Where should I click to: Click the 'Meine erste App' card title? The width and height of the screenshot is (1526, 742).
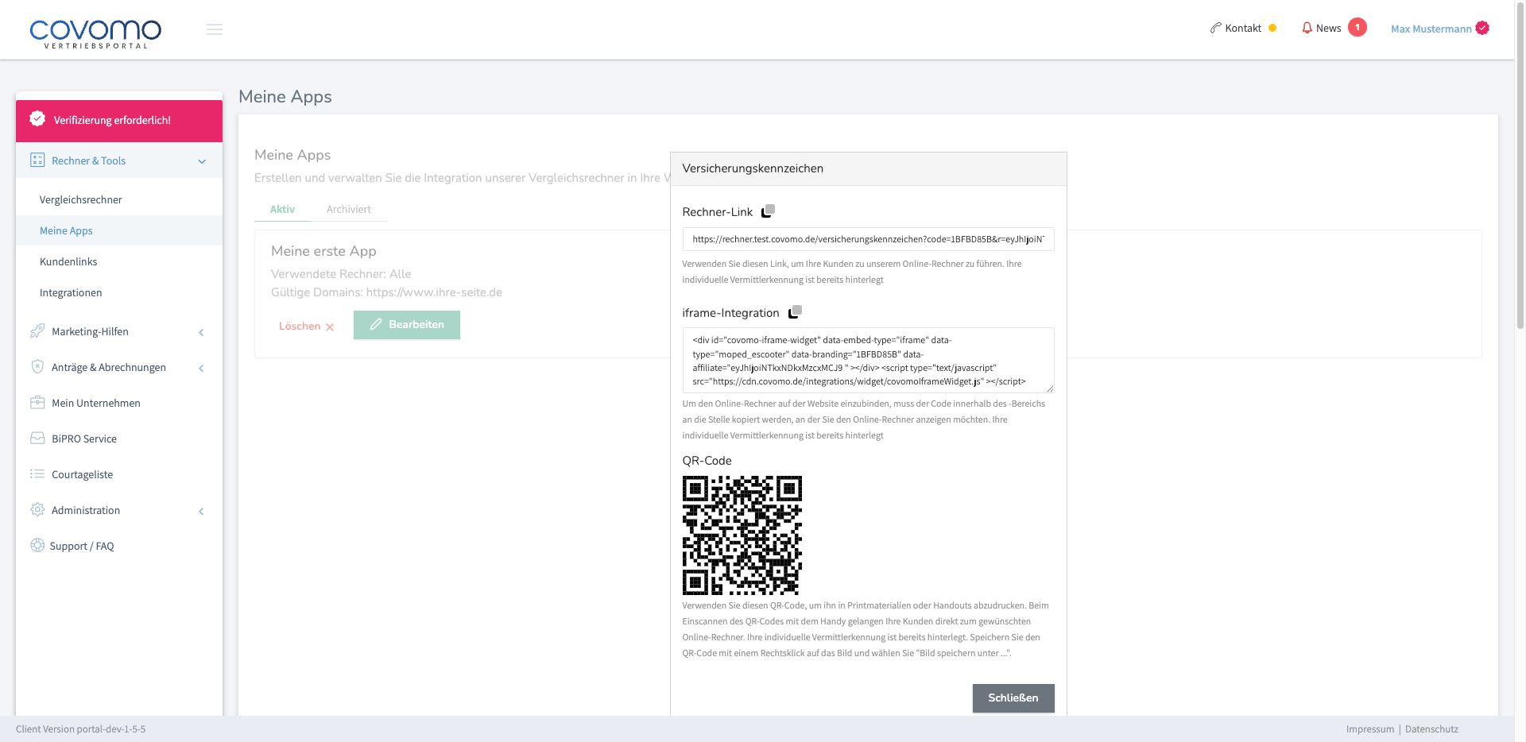pos(323,251)
